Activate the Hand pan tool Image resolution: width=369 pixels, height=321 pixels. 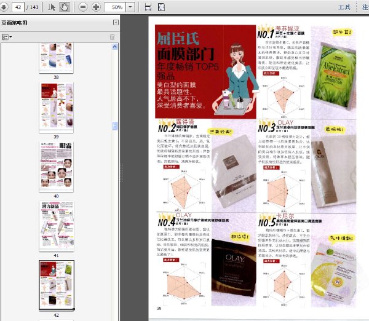point(64,7)
